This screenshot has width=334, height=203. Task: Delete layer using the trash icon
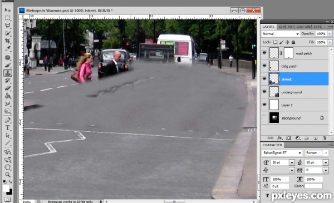(x=324, y=138)
